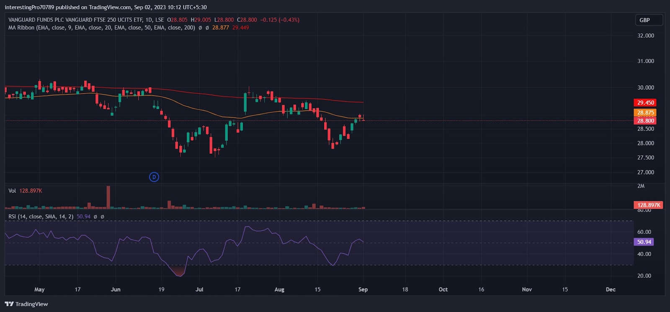Click the 128.897K volume axis label
Viewport: 670px width, 312px height.
tap(648, 205)
